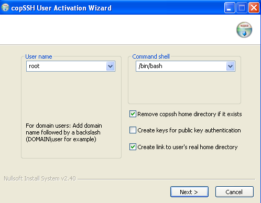Click the copSSH User Activation Wizard title

(61, 8)
